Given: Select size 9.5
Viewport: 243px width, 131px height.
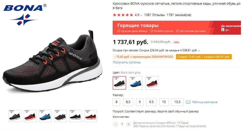Looking at the screenshot, I should pos(151,102).
